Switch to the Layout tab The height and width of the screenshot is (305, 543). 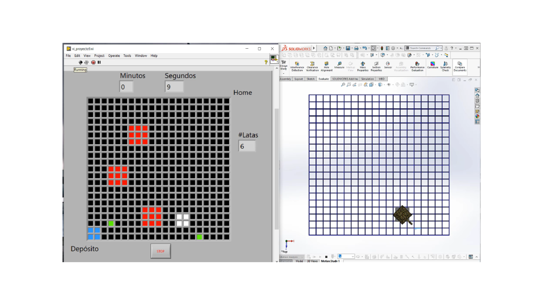(299, 79)
